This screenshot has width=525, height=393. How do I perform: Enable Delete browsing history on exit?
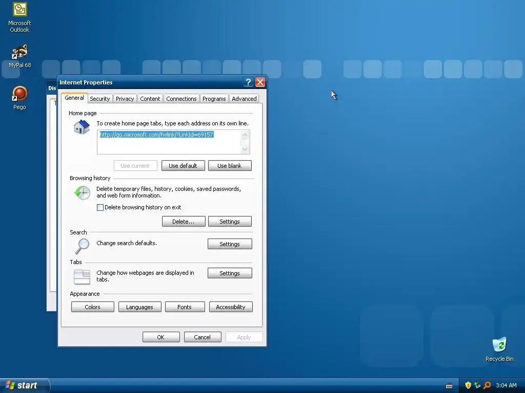point(100,208)
